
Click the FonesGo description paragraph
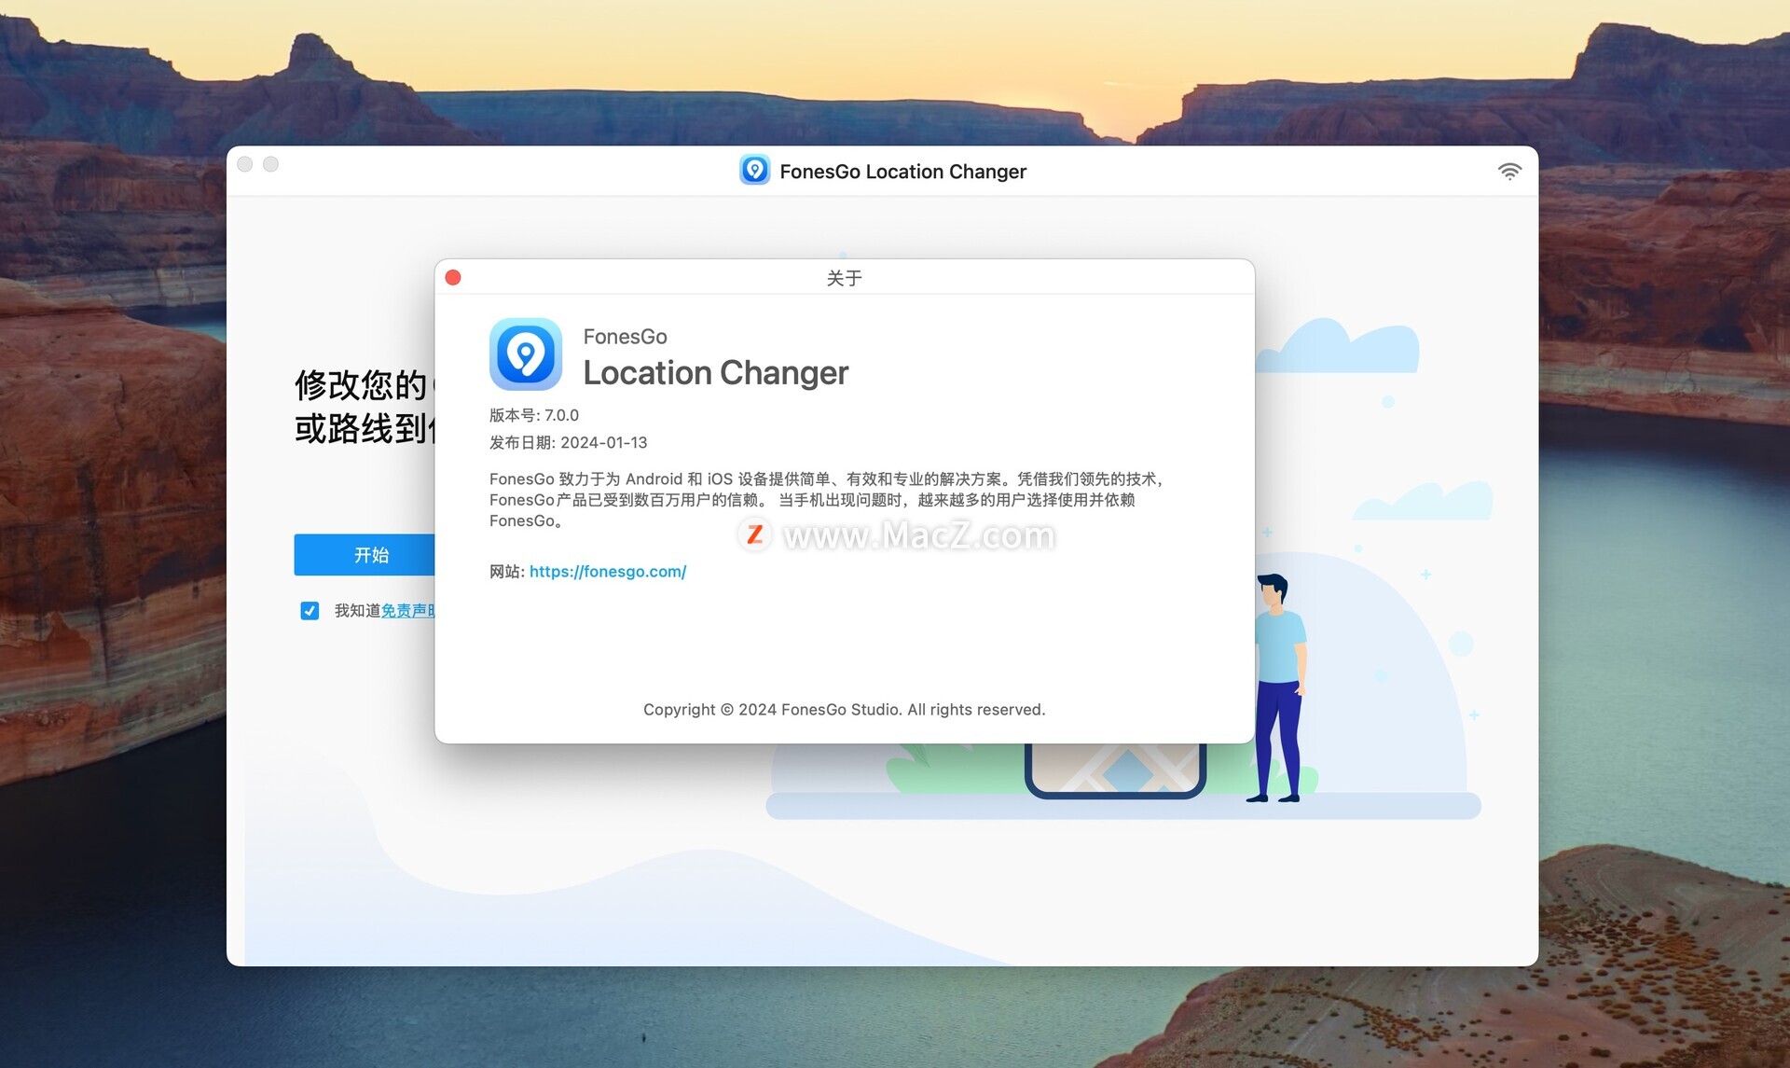click(x=826, y=500)
